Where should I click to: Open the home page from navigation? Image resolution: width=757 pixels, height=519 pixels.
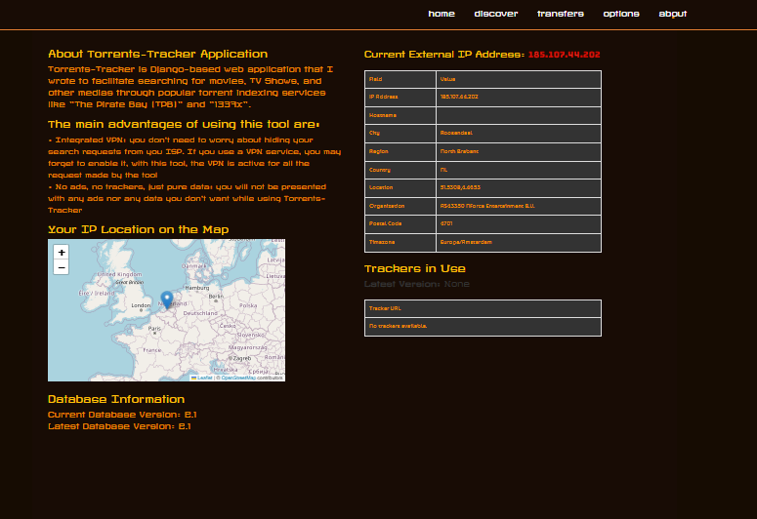442,14
